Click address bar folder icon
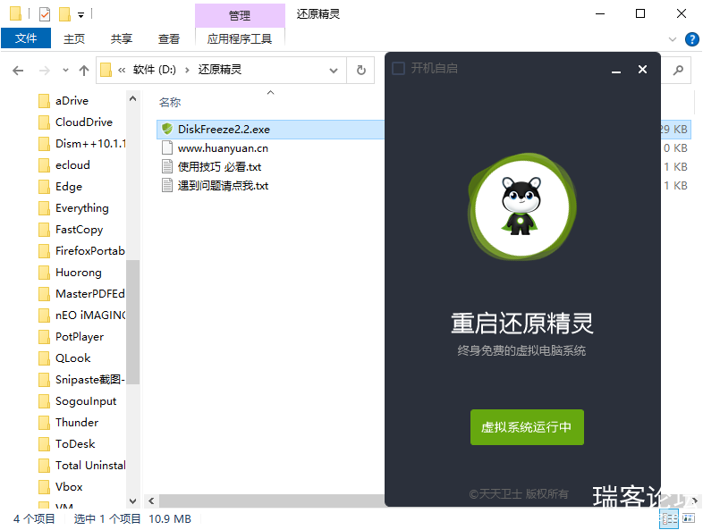Image resolution: width=703 pixels, height=530 pixels. [106, 70]
